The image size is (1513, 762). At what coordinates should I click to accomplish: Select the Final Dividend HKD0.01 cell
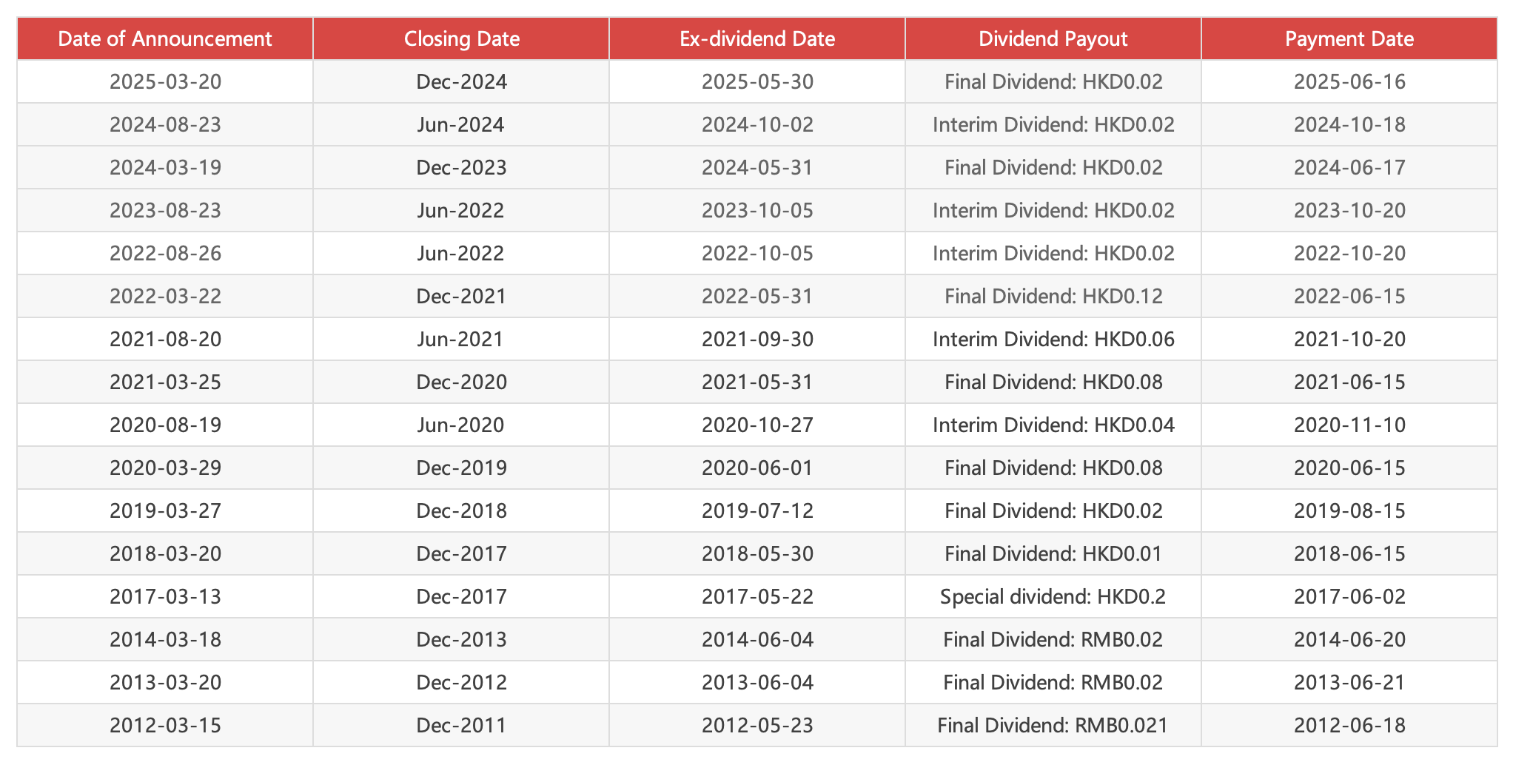tap(1053, 553)
